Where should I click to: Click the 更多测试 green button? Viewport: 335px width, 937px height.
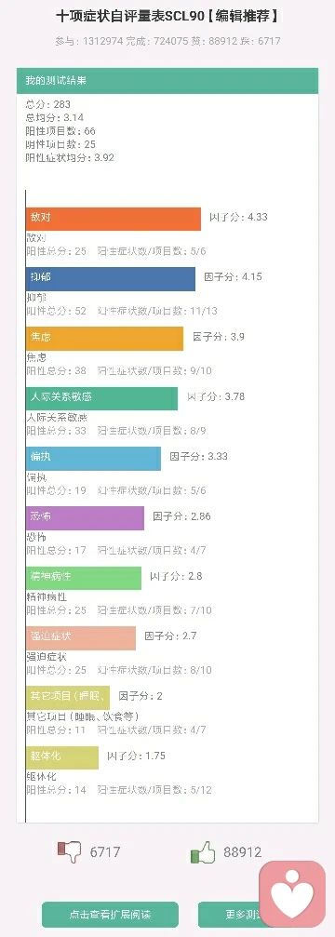click(229, 915)
